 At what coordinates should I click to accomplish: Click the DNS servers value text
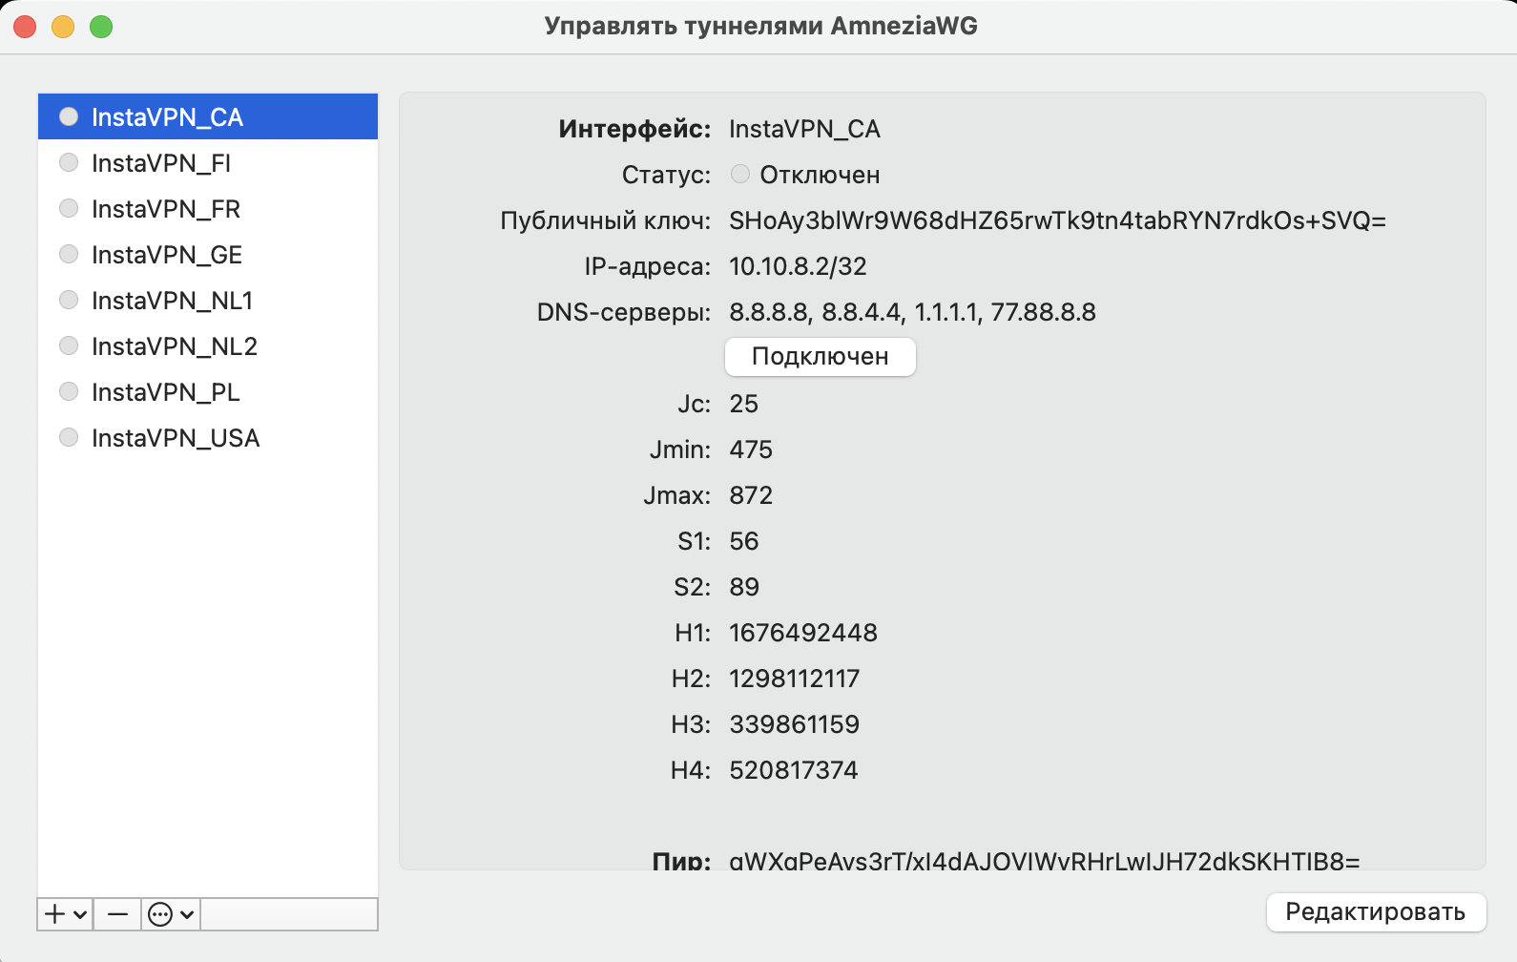coord(912,312)
